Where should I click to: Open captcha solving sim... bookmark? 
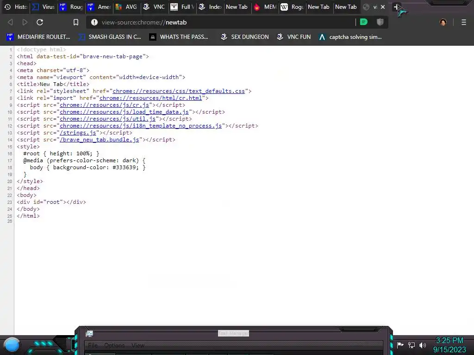point(350,37)
